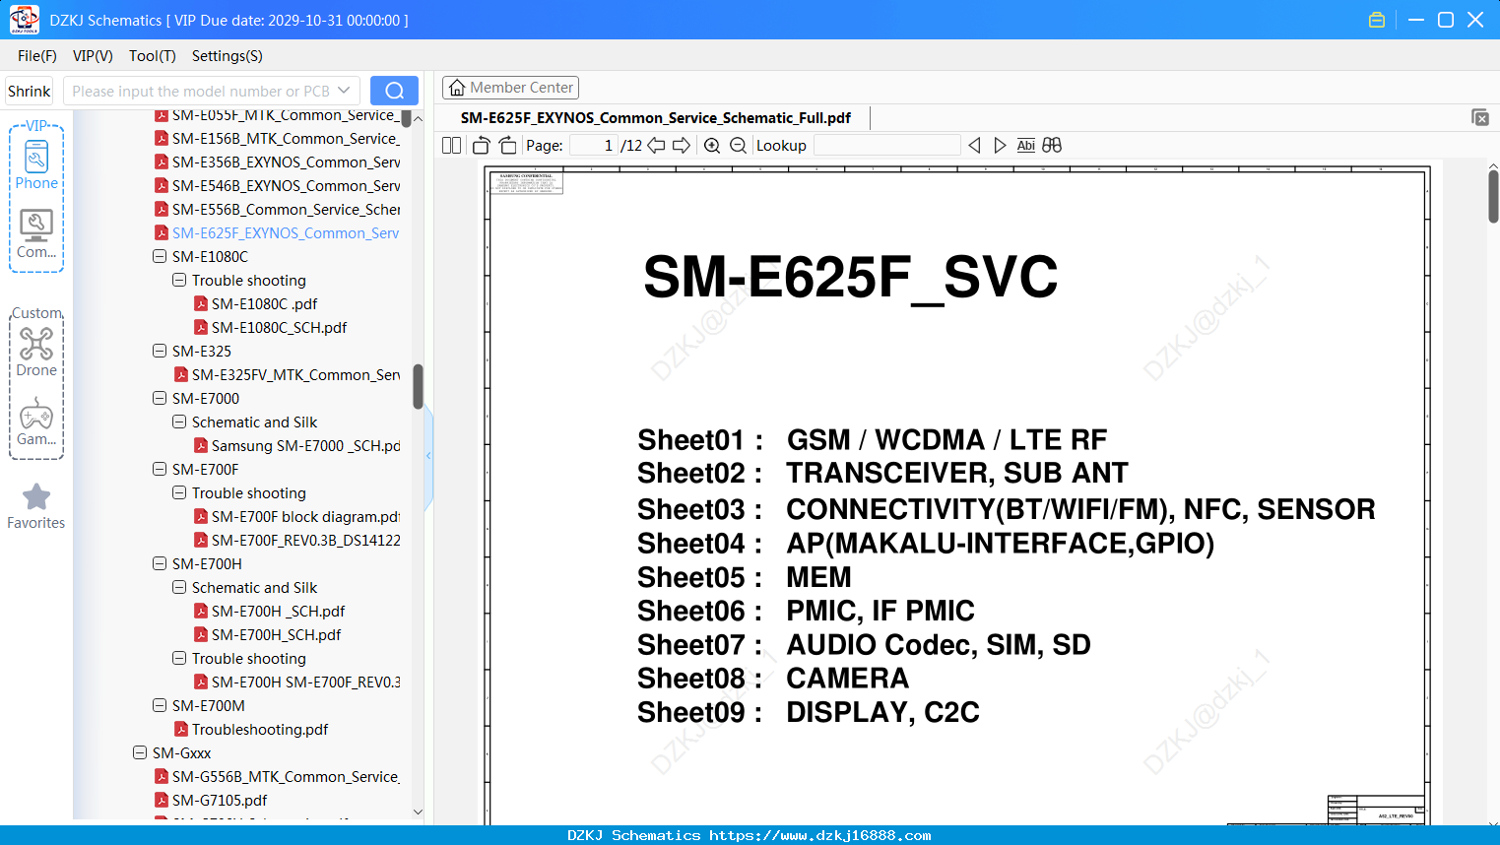Open the Settings(S) menu
This screenshot has width=1500, height=845.
coord(228,56)
